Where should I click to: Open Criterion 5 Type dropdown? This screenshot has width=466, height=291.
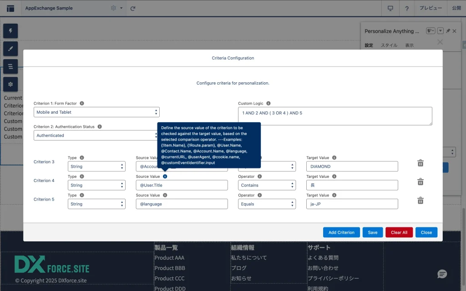(96, 204)
